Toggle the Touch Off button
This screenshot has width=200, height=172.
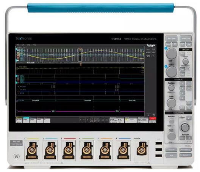175,44
